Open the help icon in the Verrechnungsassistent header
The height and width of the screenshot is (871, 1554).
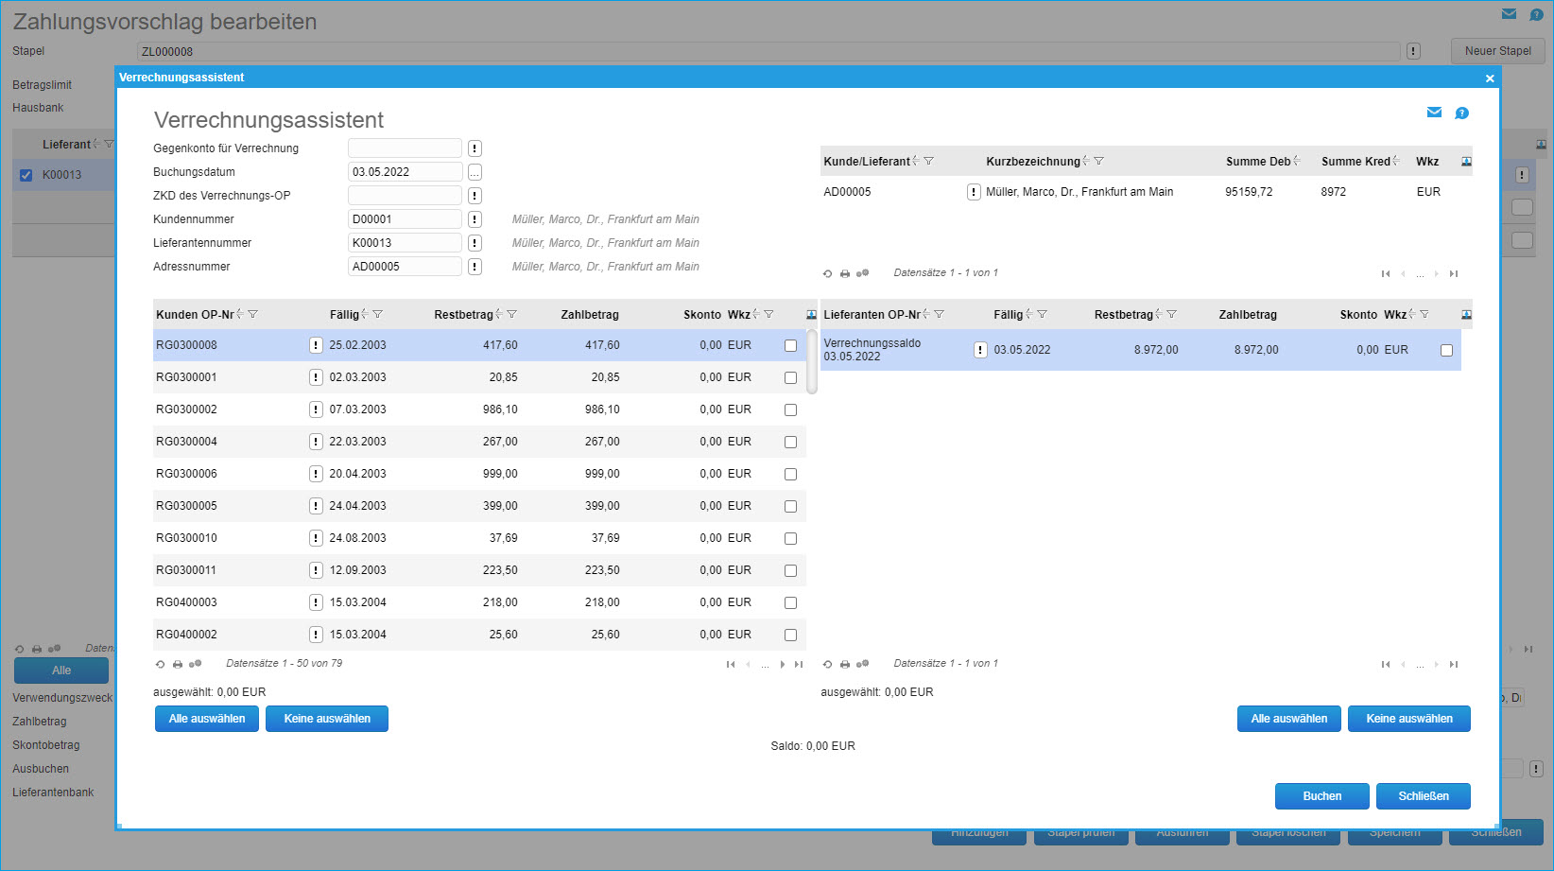[1461, 113]
